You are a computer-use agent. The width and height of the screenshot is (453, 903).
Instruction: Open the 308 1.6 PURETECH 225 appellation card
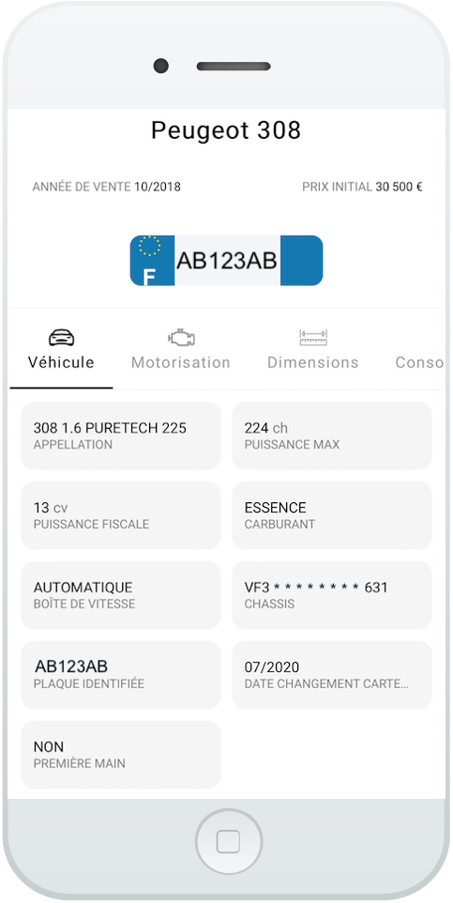coord(121,436)
